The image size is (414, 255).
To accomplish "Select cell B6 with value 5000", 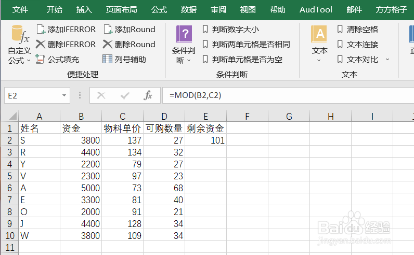I will click(81, 188).
